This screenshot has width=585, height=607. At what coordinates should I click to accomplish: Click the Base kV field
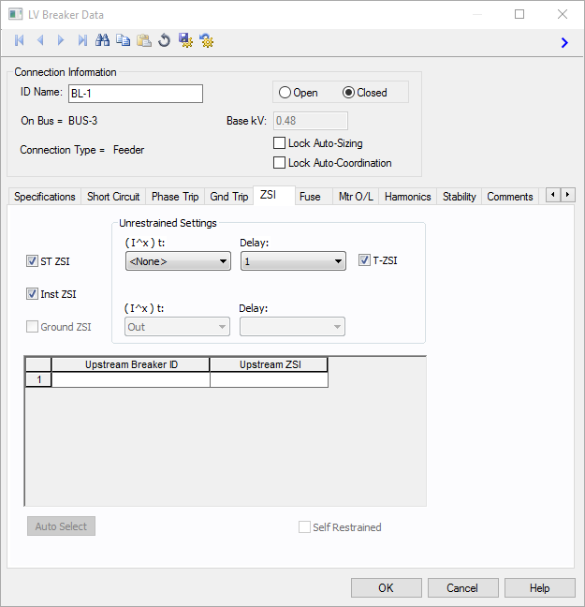coord(311,121)
